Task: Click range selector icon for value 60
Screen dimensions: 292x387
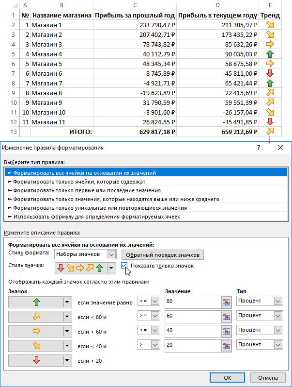Action: (225, 316)
